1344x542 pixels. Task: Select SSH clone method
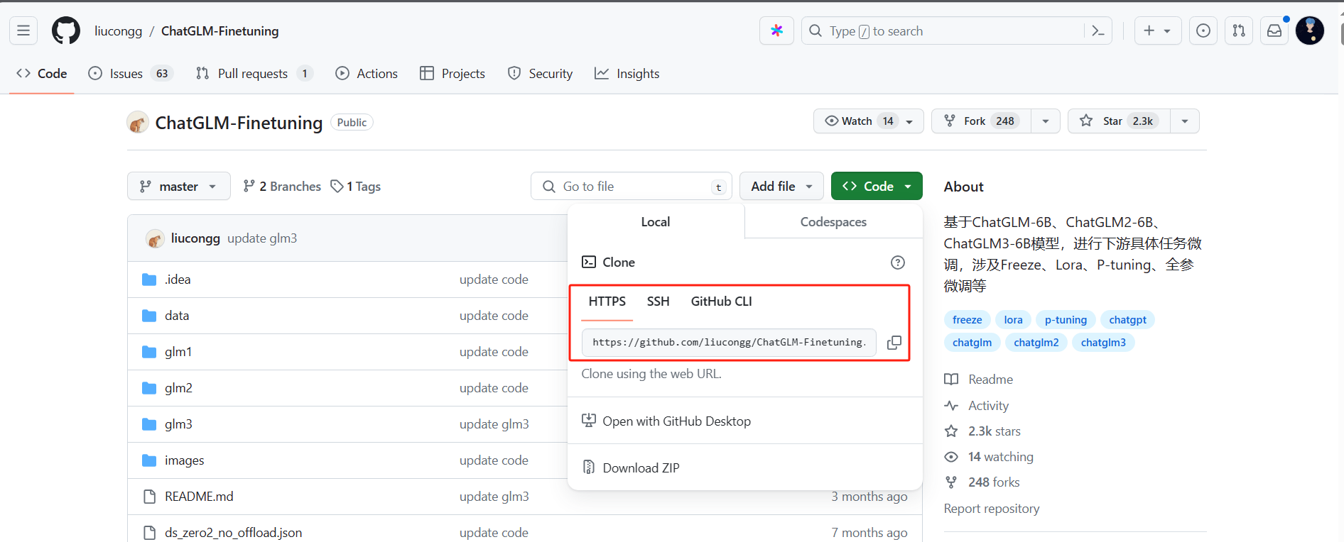click(659, 302)
